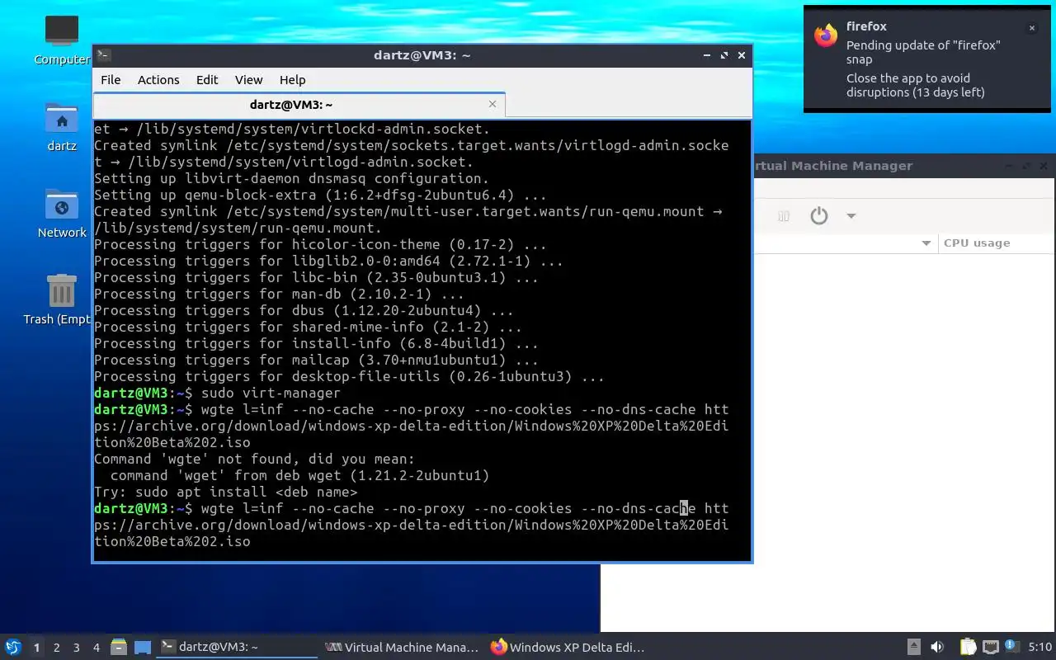
Task: Click the 'Setting up libvirt-daemon dnsmasq configuration' line
Action: coord(291,178)
